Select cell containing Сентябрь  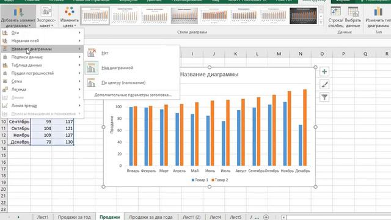[x=19, y=122]
